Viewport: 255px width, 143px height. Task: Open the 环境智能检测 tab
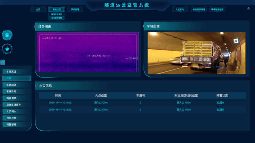tap(217, 9)
